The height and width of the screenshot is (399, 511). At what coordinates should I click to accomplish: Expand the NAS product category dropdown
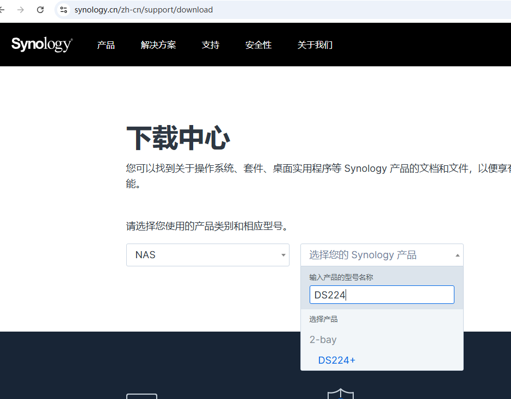coord(207,255)
